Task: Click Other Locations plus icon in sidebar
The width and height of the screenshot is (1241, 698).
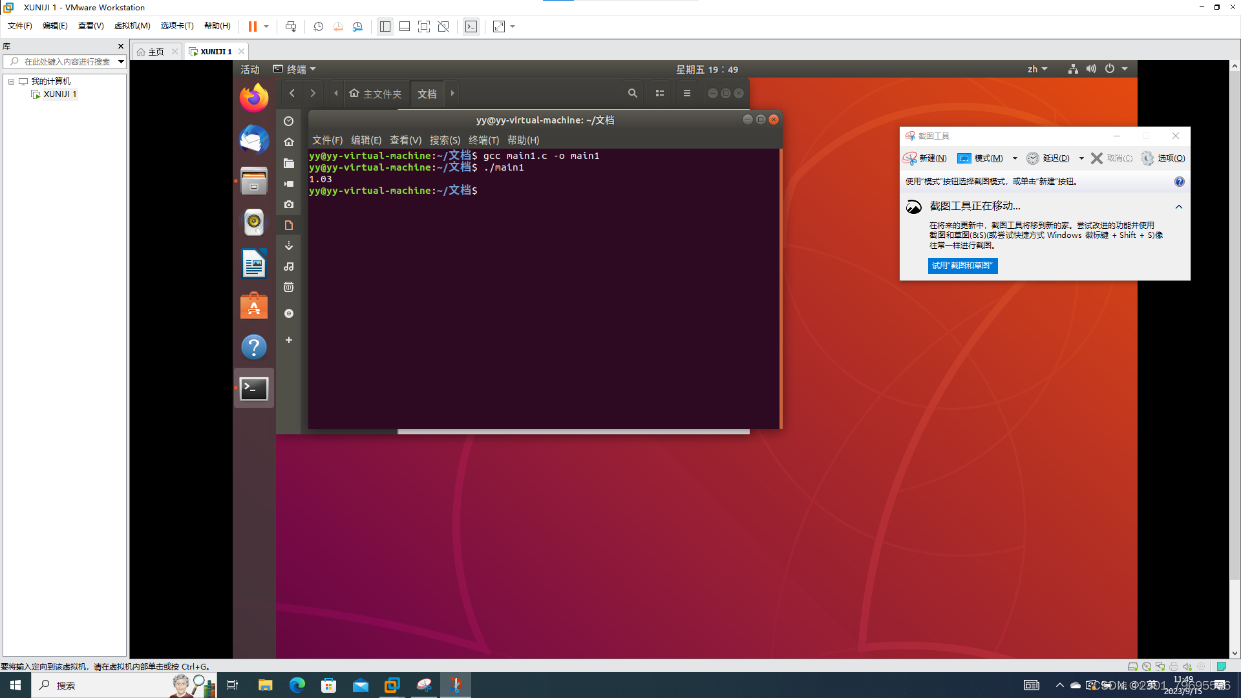Action: [289, 340]
